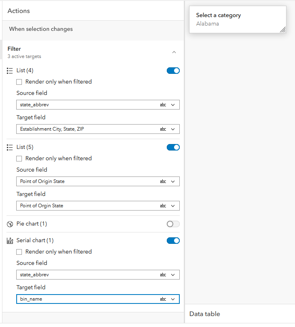Click the 3 active targets text
The width and height of the screenshot is (295, 327).
(24, 56)
